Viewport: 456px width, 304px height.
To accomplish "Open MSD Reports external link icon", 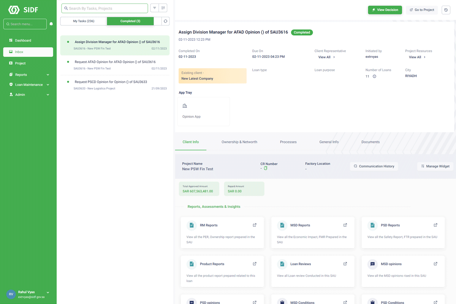I will click(x=345, y=225).
